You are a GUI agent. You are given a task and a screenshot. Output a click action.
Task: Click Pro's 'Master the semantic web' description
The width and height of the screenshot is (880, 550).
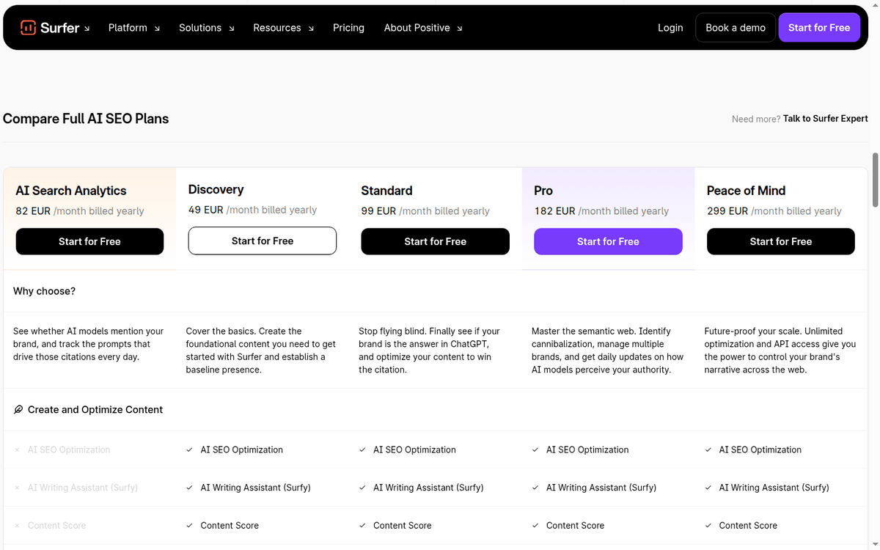[607, 351]
